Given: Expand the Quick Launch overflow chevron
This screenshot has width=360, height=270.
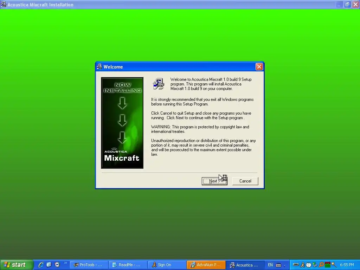Looking at the screenshot, I should point(65,263).
